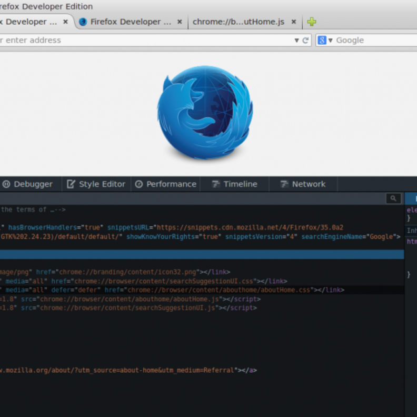Open the Performance tool tab
Image resolution: width=417 pixels, height=417 pixels.
tap(166, 184)
